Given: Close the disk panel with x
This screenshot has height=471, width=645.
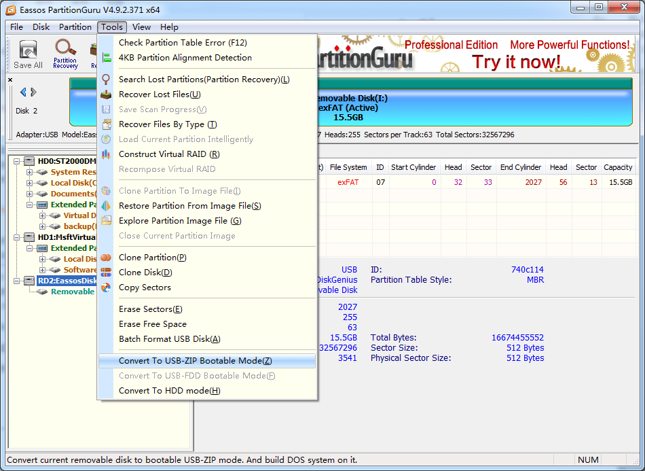Looking at the screenshot, I should [x=10, y=80].
